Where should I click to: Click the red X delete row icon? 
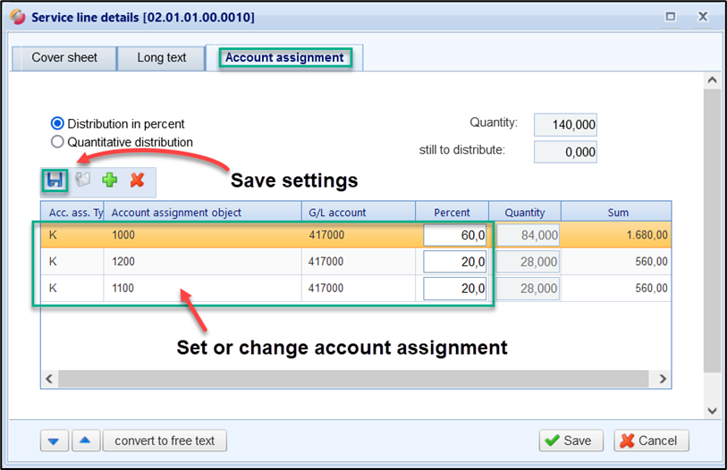tap(137, 180)
